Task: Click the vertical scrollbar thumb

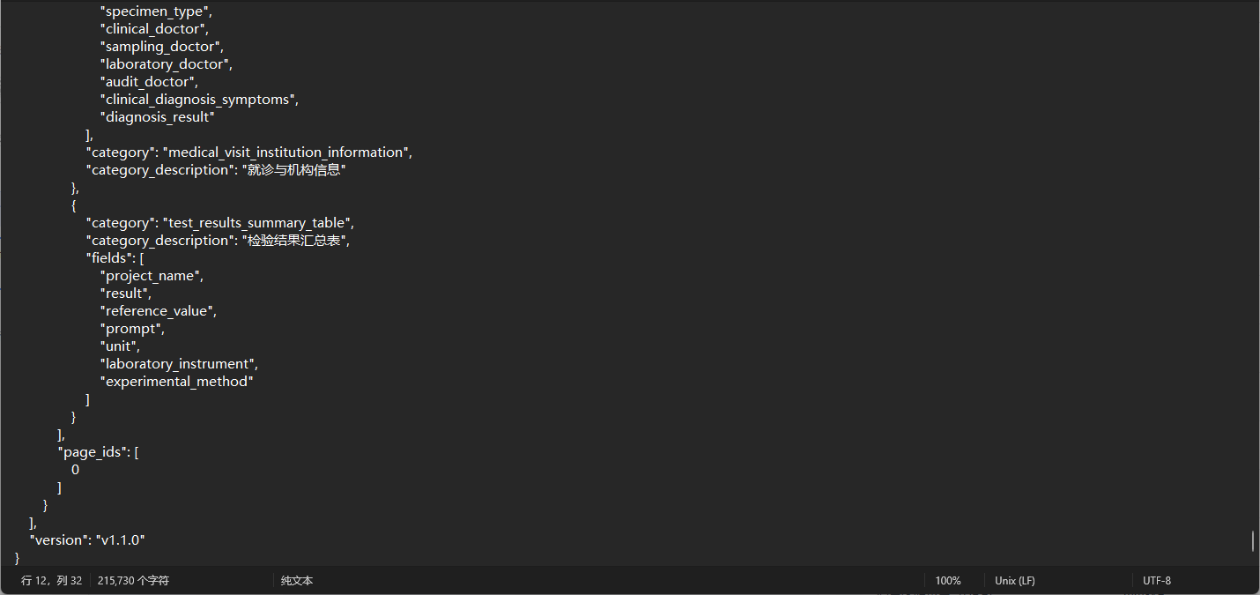Action: click(1252, 540)
